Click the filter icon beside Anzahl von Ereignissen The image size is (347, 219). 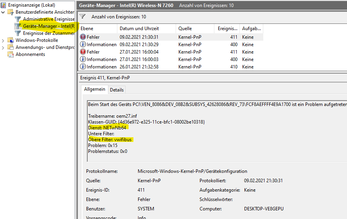point(83,16)
